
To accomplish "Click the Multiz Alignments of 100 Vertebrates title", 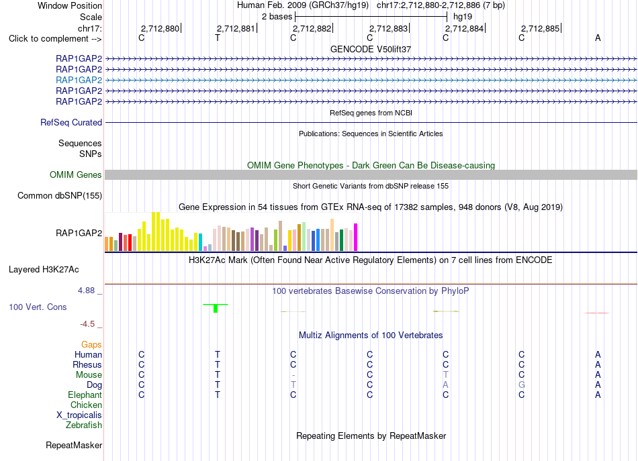I will tap(371, 336).
